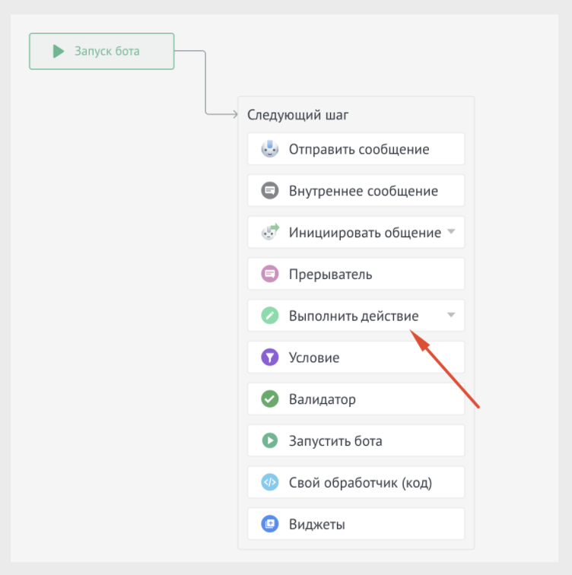The height and width of the screenshot is (575, 572).
Task: Click the blue Виджеты icon
Action: click(270, 524)
